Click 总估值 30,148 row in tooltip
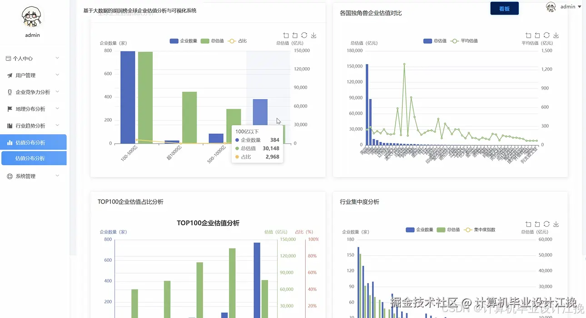The height and width of the screenshot is (318, 586). click(x=257, y=148)
